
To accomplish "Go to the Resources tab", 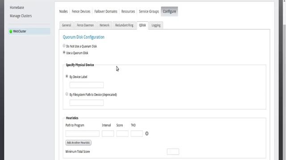I will coord(128,12).
